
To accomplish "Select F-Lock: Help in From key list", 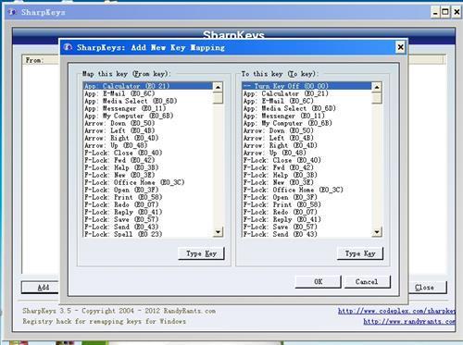I will tap(148, 167).
